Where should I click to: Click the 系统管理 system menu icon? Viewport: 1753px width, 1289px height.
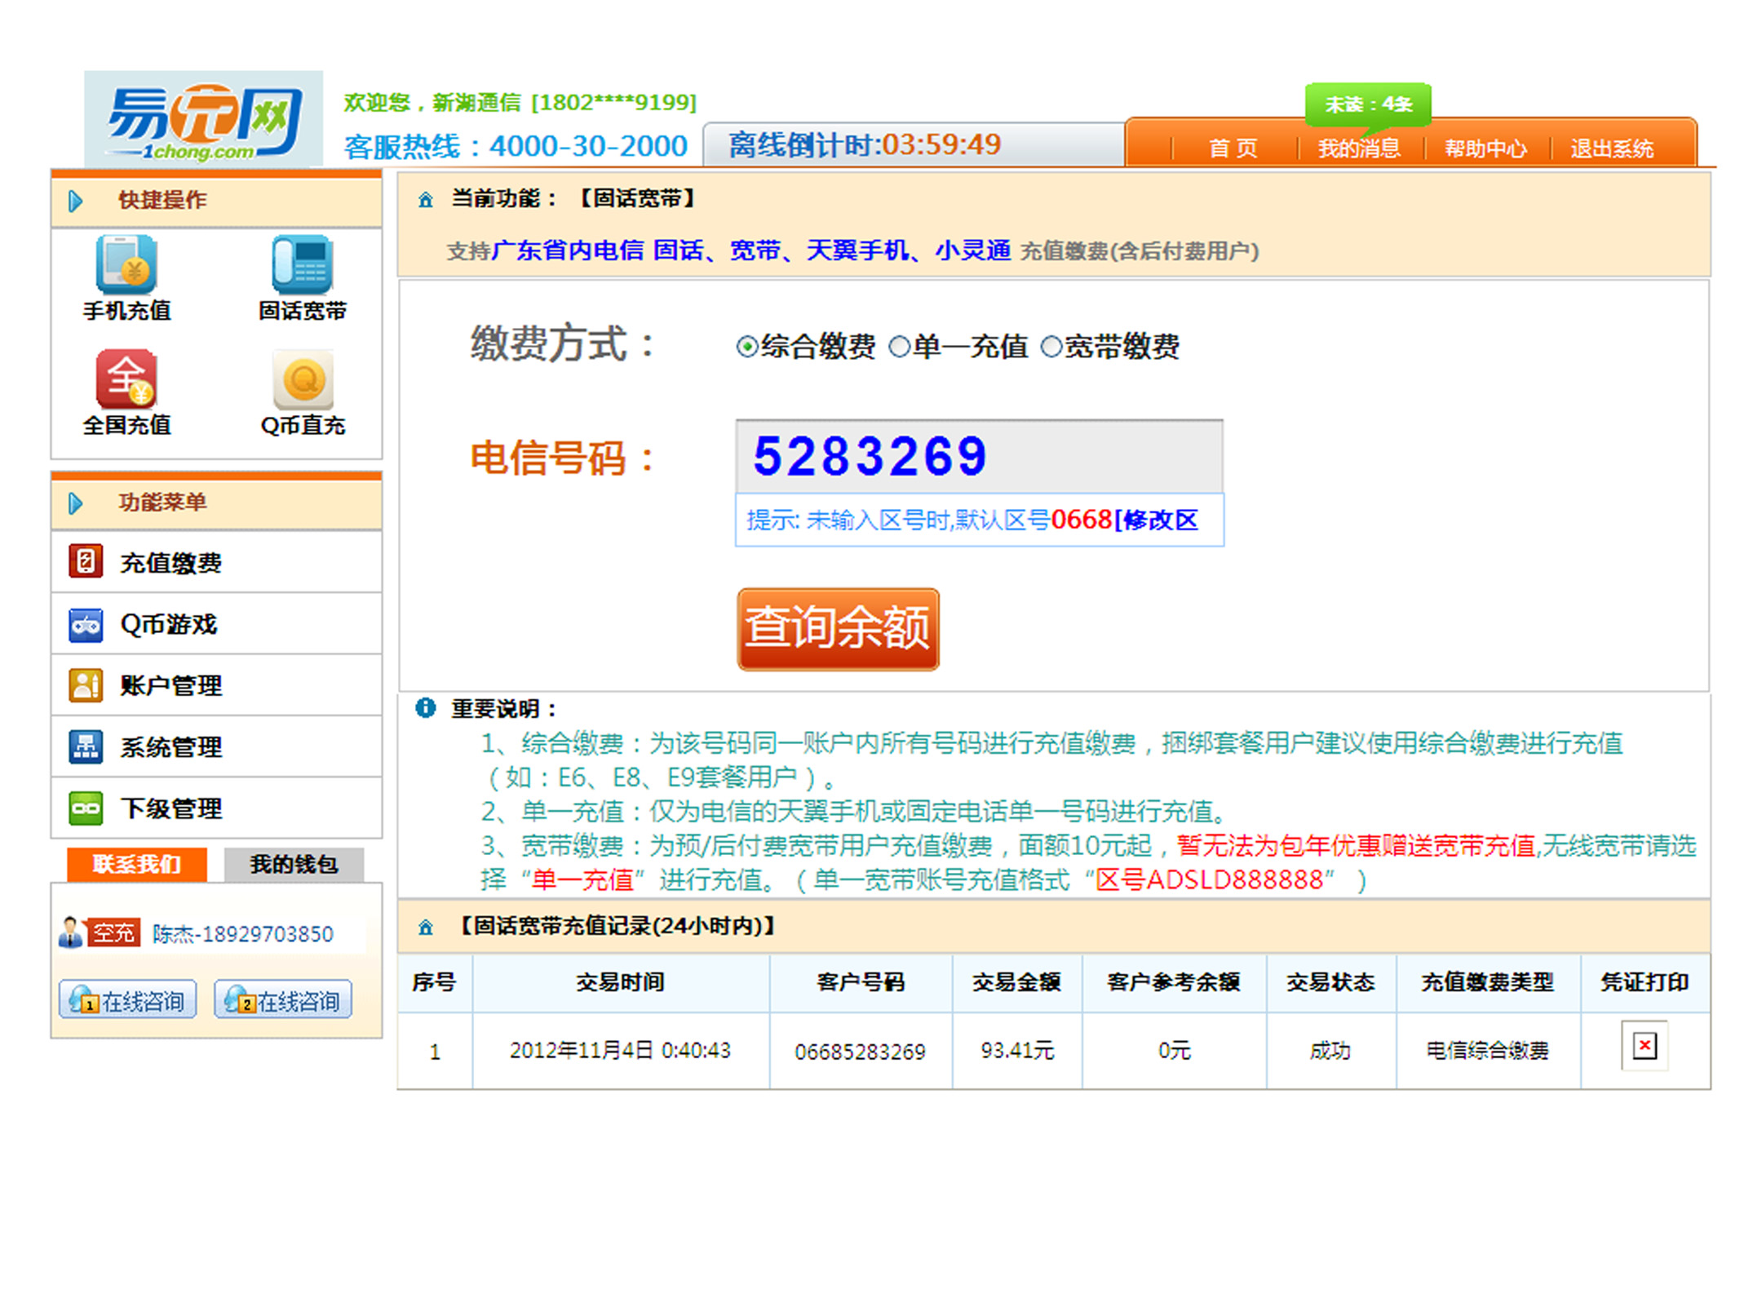click(86, 746)
